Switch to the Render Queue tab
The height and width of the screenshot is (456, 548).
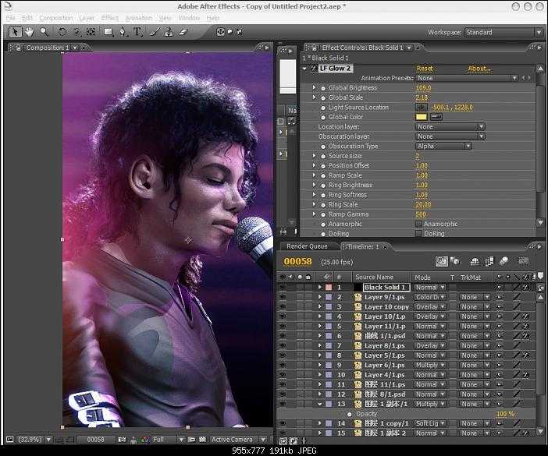pos(308,246)
